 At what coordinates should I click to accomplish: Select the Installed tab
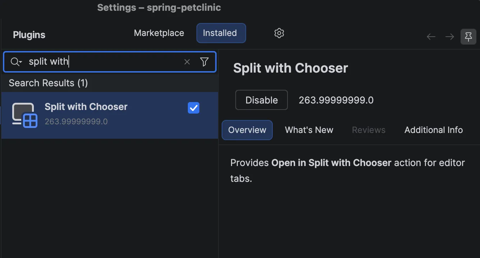point(220,33)
